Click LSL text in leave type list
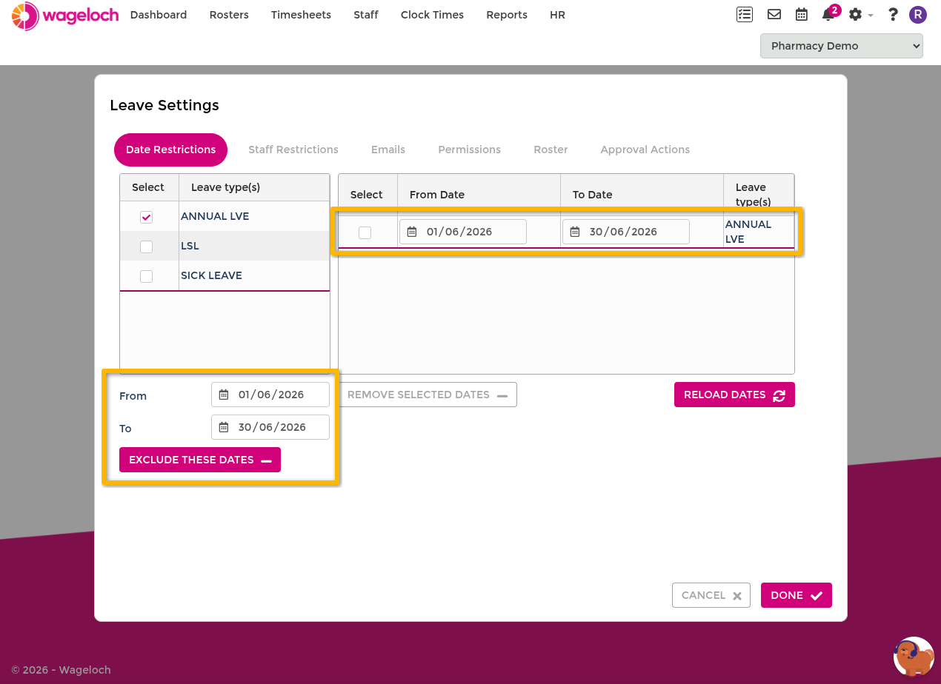Screen dimensions: 941x684 click(x=190, y=246)
